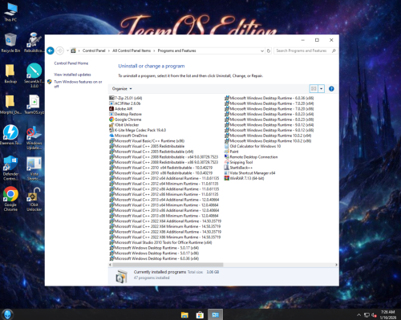Click the back navigation arrow
The height and width of the screenshot is (320, 401).
click(51, 51)
